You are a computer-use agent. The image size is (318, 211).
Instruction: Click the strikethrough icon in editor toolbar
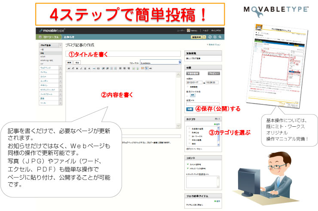(89, 68)
